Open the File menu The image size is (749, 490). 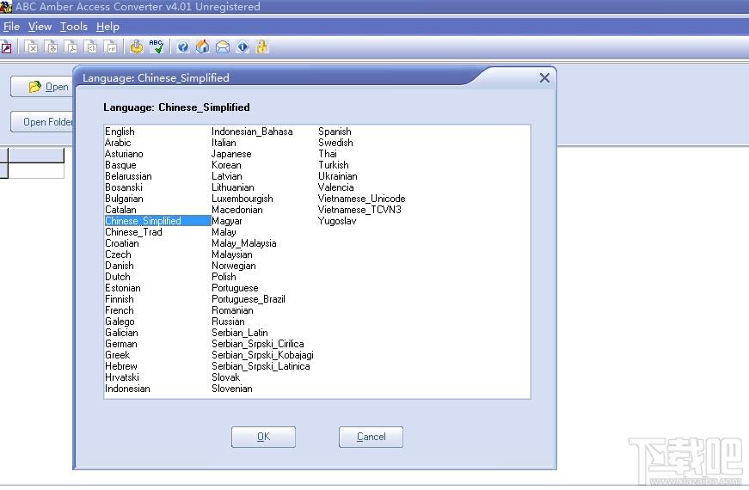pyautogui.click(x=11, y=27)
